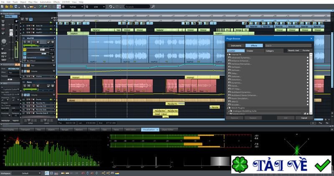Click the star next to Advanced Dynamics
The width and height of the screenshot is (334, 176).
pos(308,58)
